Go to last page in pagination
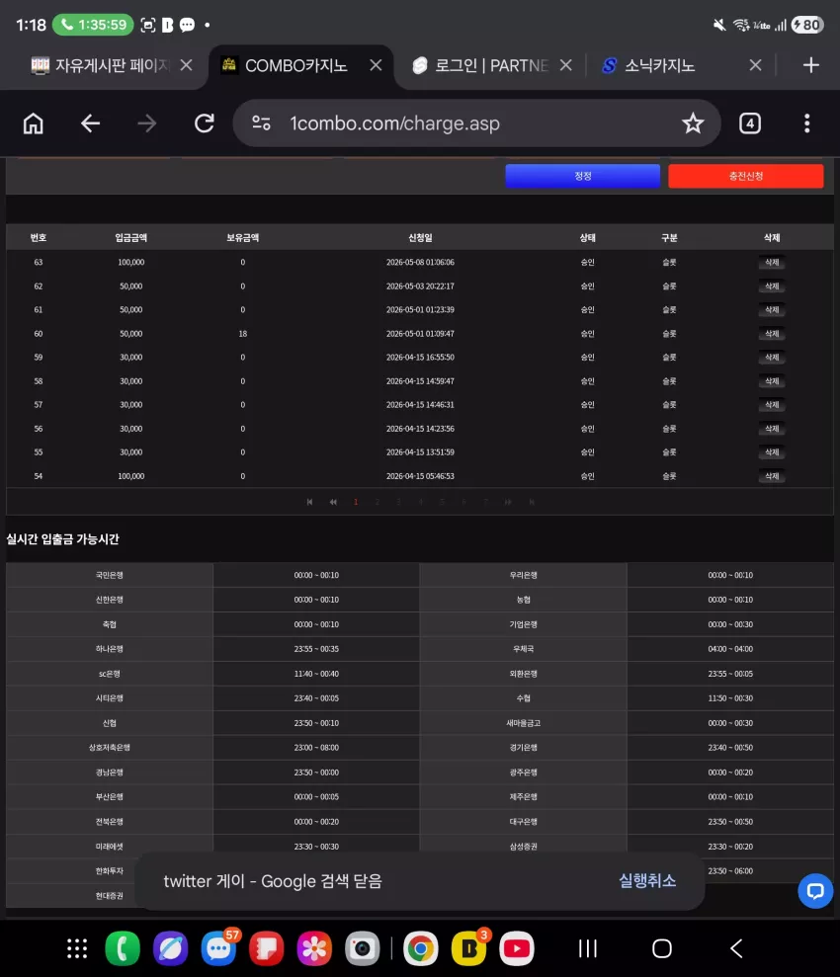Viewport: 840px width, 977px height. [x=532, y=502]
